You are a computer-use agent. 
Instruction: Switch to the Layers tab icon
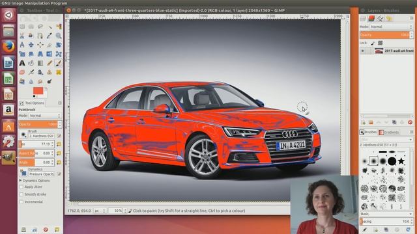363,18
